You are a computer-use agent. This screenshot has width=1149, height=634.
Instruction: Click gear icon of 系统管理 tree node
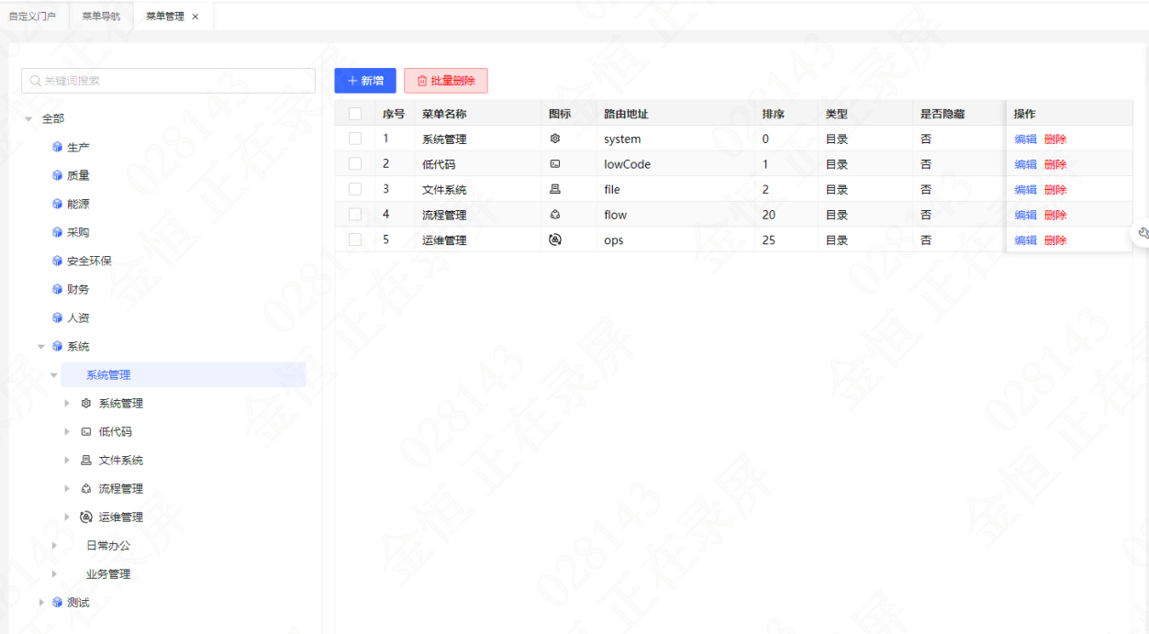click(x=86, y=403)
